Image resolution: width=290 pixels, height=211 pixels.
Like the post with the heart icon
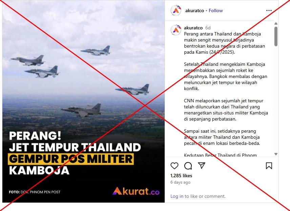(174, 166)
